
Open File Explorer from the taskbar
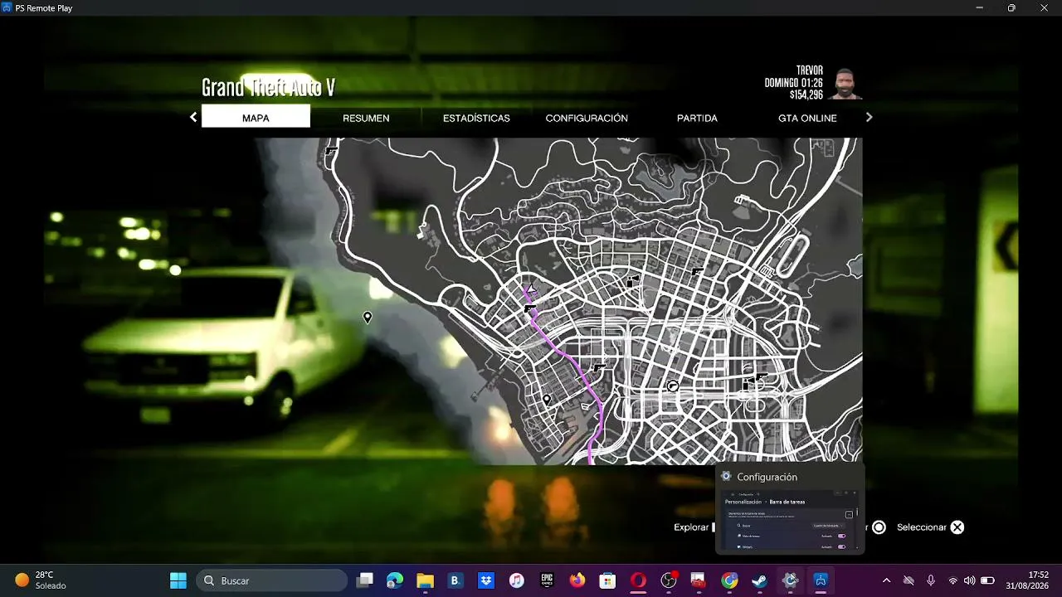click(x=425, y=580)
